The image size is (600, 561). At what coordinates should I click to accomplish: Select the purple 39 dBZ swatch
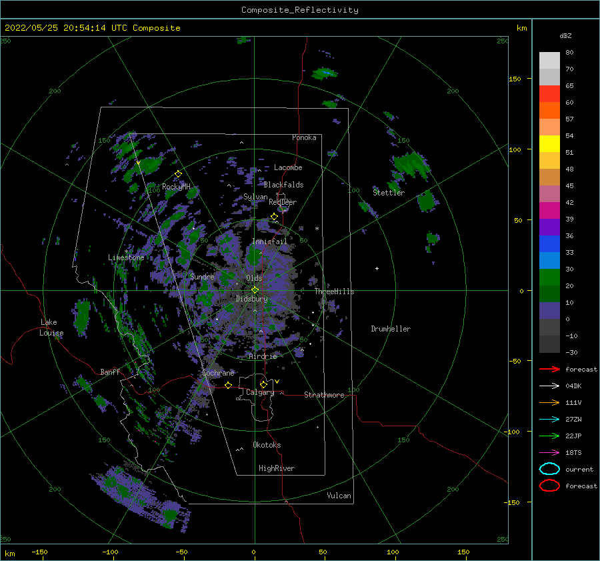549,227
